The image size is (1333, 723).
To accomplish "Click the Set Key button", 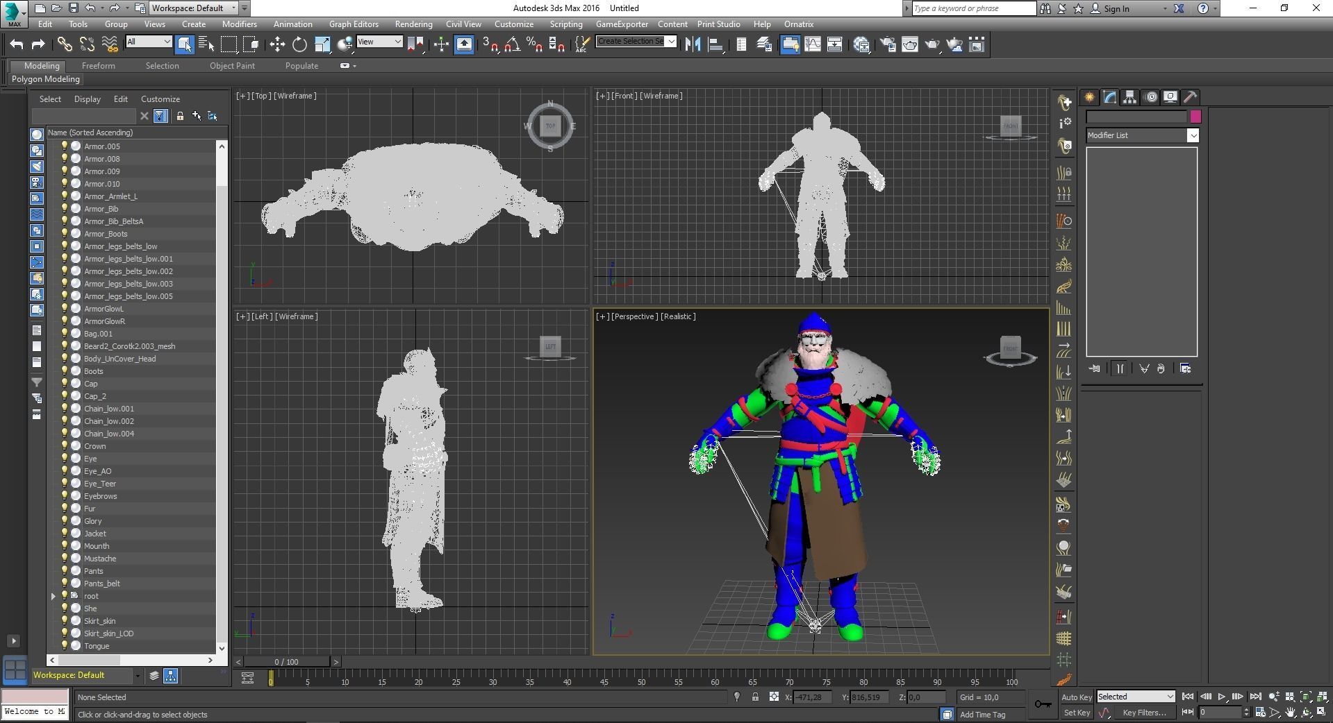I will tap(1077, 713).
